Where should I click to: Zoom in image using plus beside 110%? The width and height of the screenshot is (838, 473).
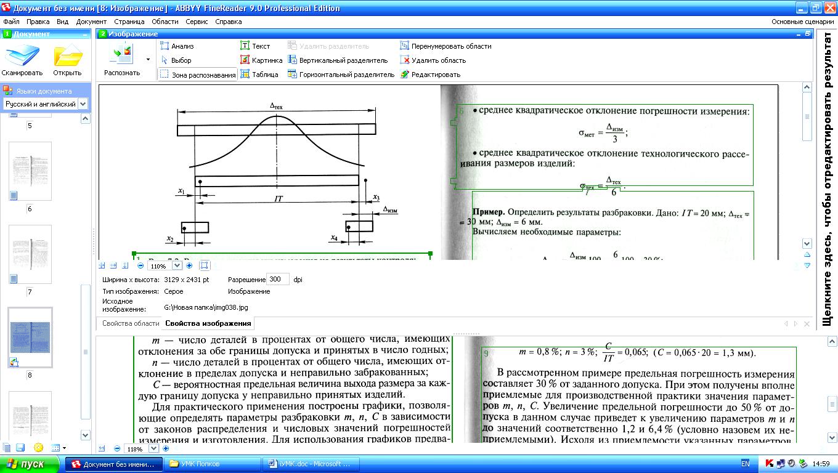click(x=189, y=265)
